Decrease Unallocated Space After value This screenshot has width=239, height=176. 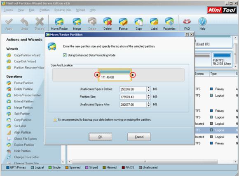click(148, 106)
